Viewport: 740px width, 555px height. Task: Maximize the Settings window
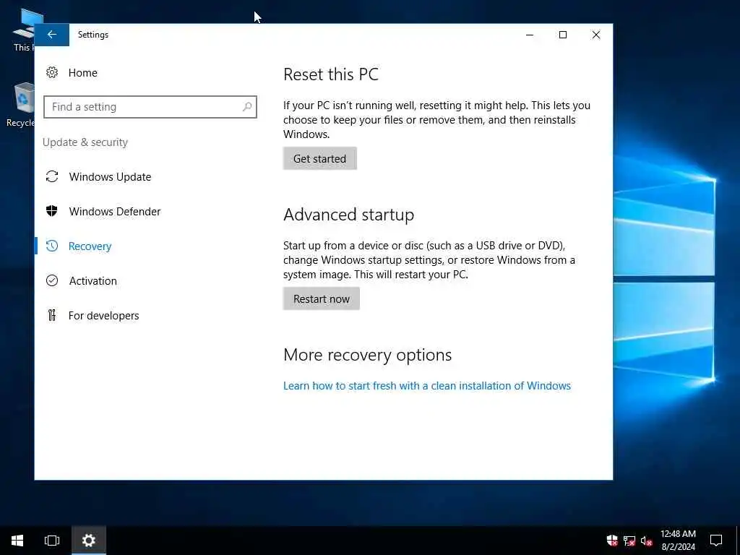click(x=562, y=35)
